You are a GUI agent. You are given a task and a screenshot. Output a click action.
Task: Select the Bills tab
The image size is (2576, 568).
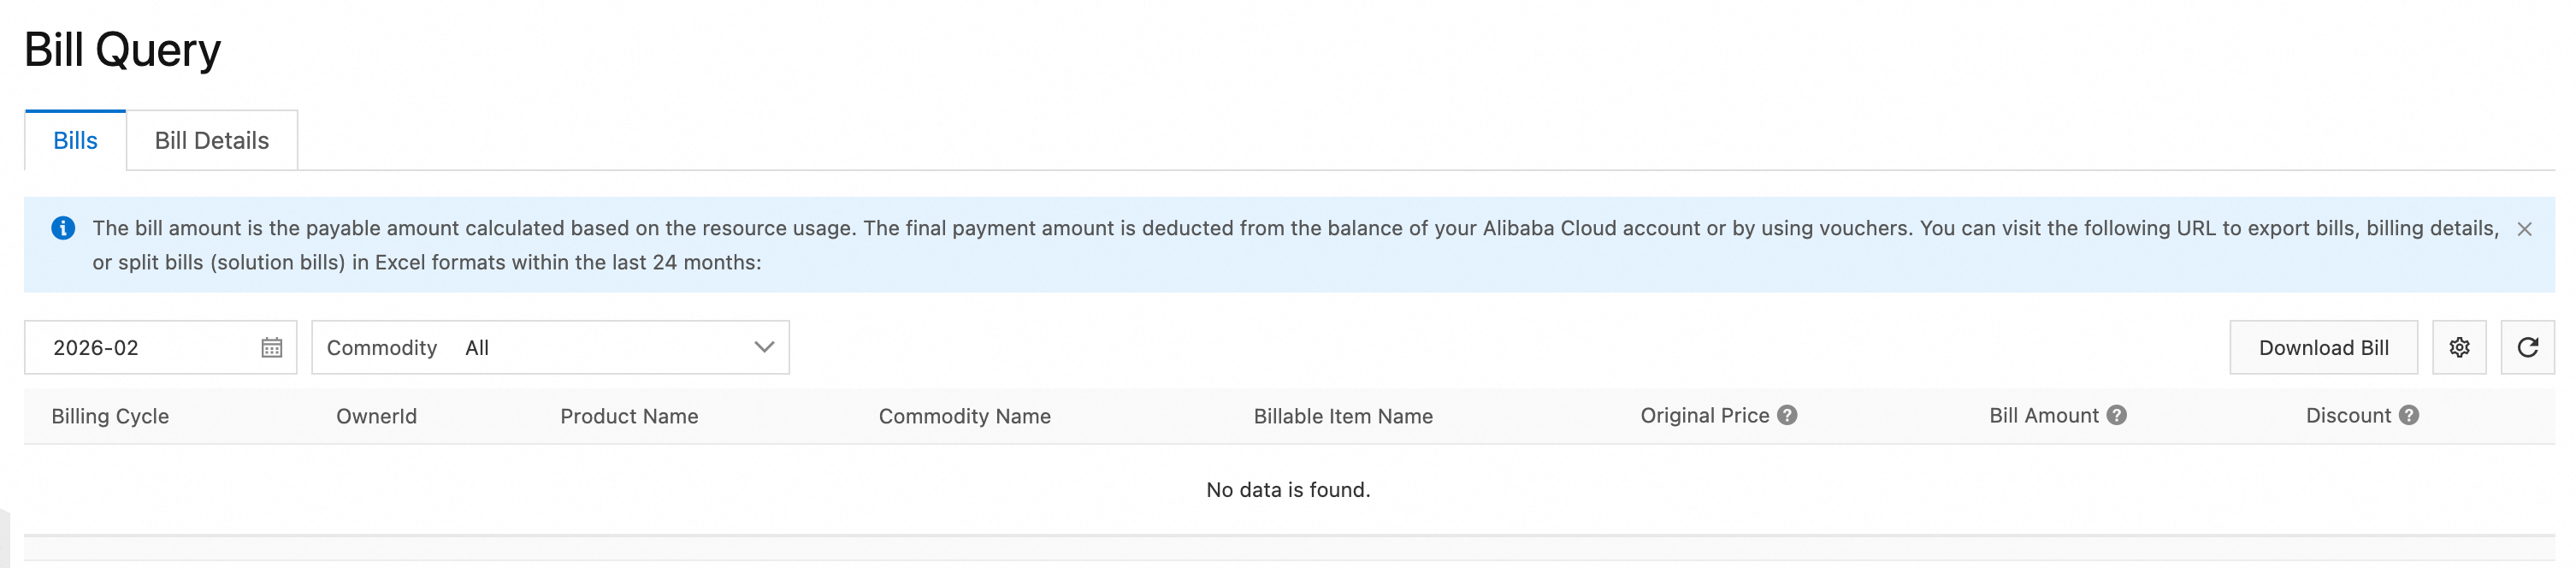(x=75, y=141)
